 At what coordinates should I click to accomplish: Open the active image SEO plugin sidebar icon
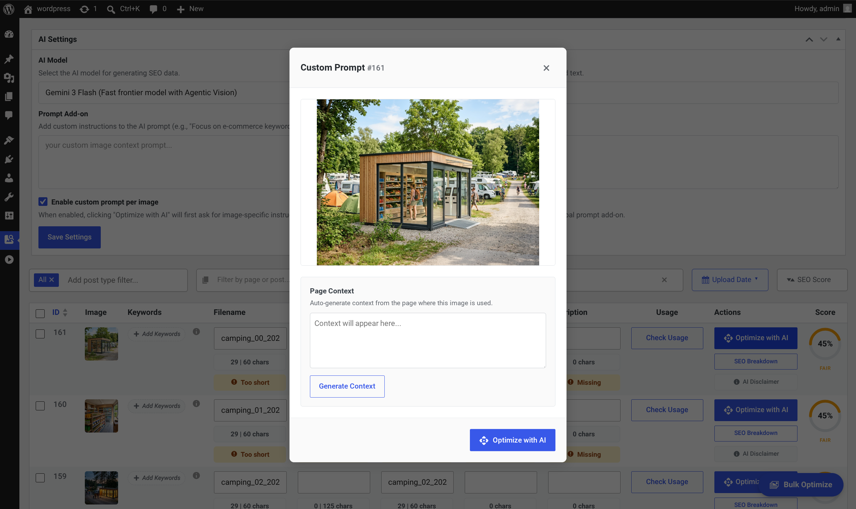[x=9, y=239]
